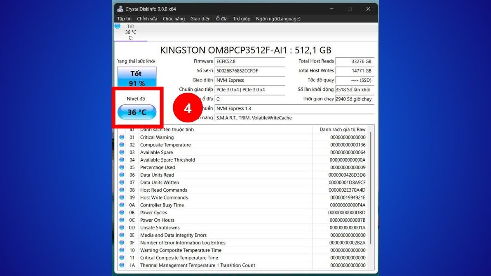Screen dimensions: 491x276
Task: Click the status orb for Critical Warning row
Action: [122, 137]
